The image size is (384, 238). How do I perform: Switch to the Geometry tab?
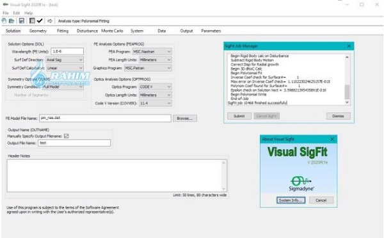(x=38, y=31)
